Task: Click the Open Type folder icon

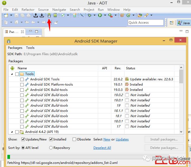Action: pyautogui.click(x=140, y=15)
